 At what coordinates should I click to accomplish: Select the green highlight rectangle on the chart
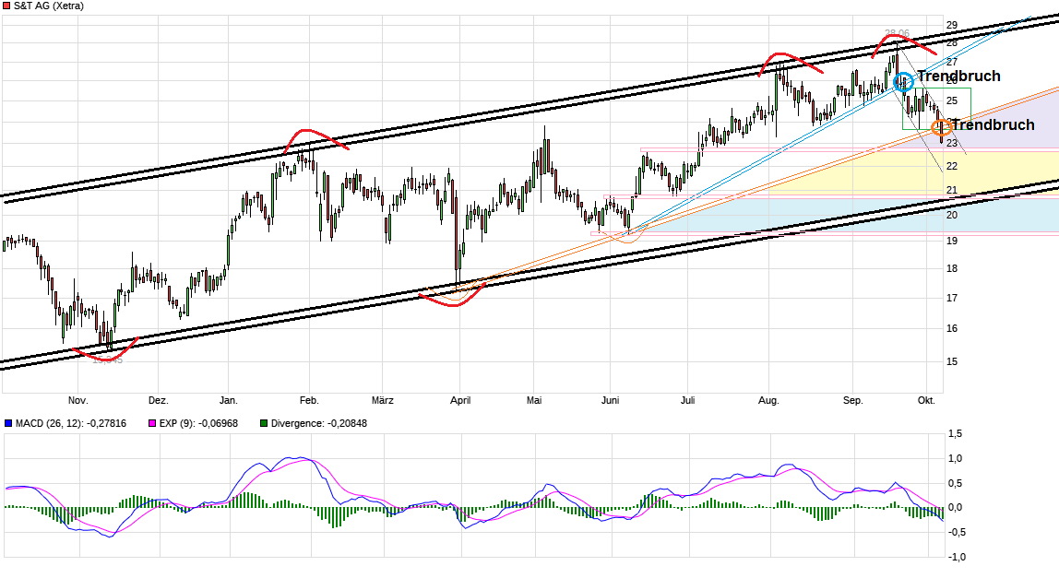pyautogui.click(x=936, y=109)
